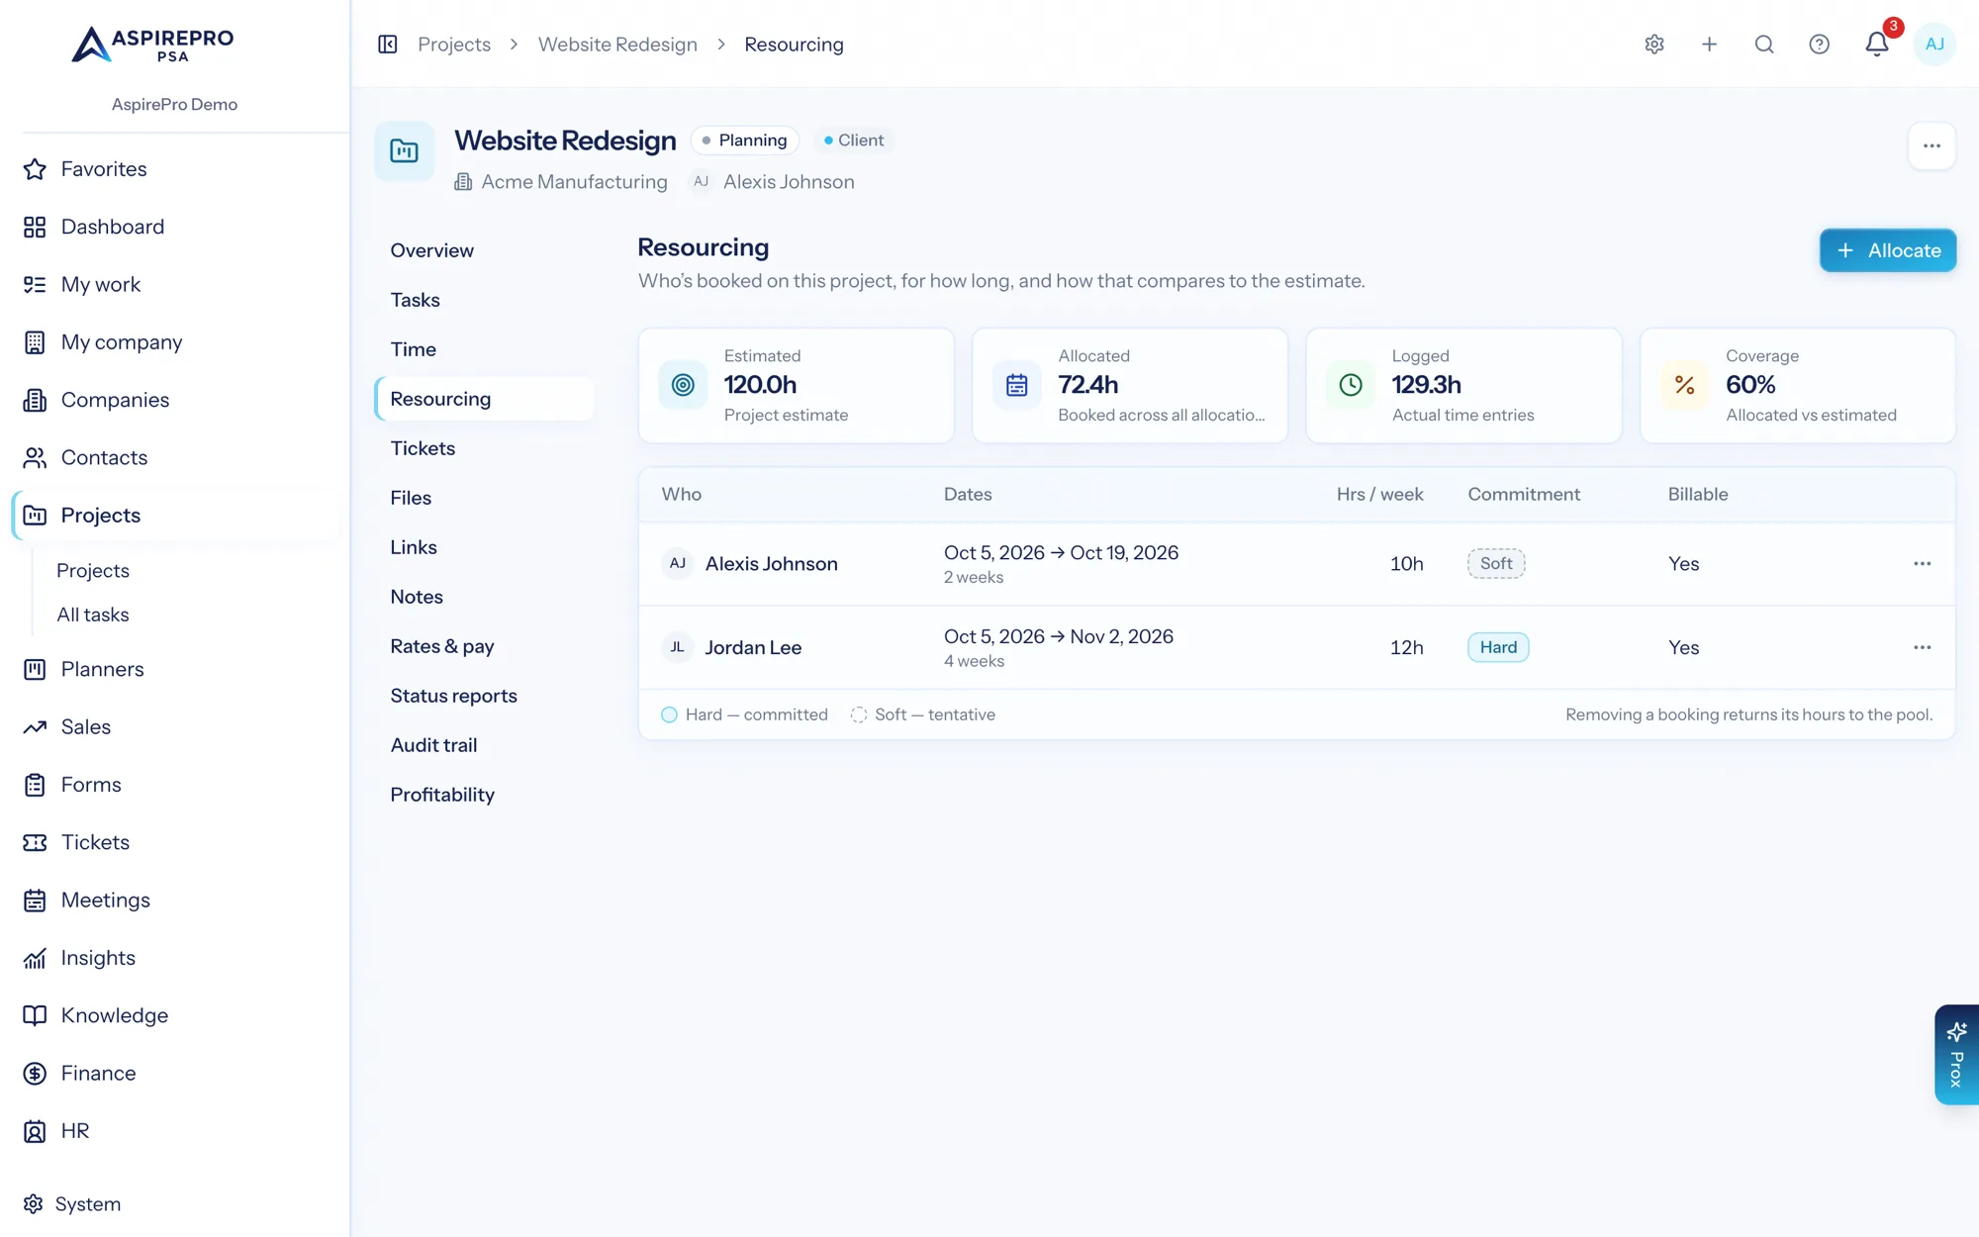Open the Planning status badge

click(x=744, y=141)
